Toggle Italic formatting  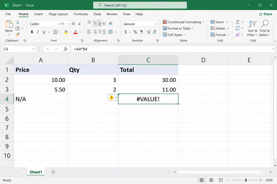[x=38, y=32]
